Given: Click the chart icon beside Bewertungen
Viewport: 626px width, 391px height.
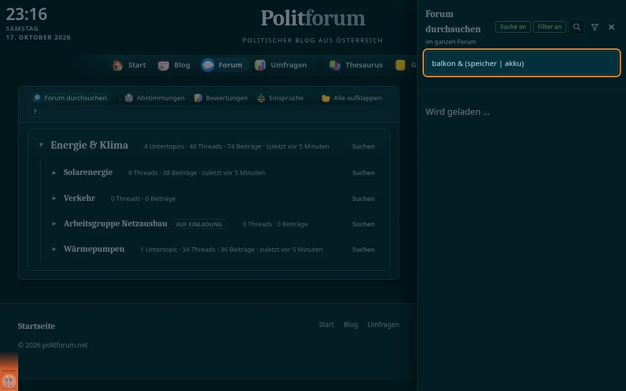Looking at the screenshot, I should point(198,98).
